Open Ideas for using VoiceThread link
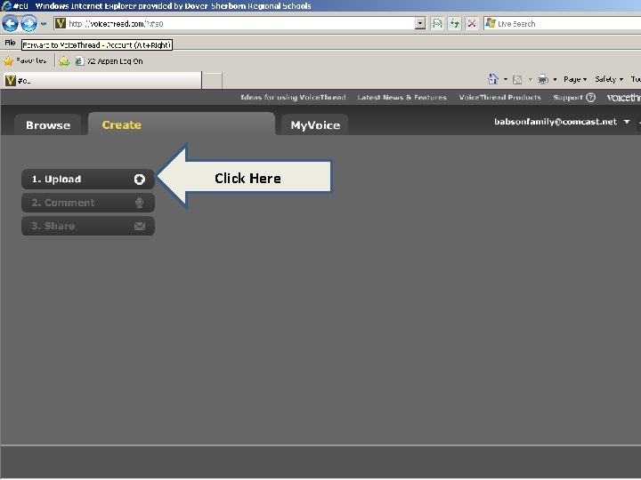The width and height of the screenshot is (641, 480). point(293,97)
